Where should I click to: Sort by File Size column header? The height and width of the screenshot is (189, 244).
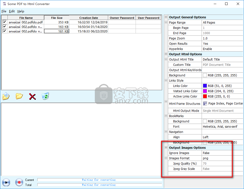click(57, 18)
